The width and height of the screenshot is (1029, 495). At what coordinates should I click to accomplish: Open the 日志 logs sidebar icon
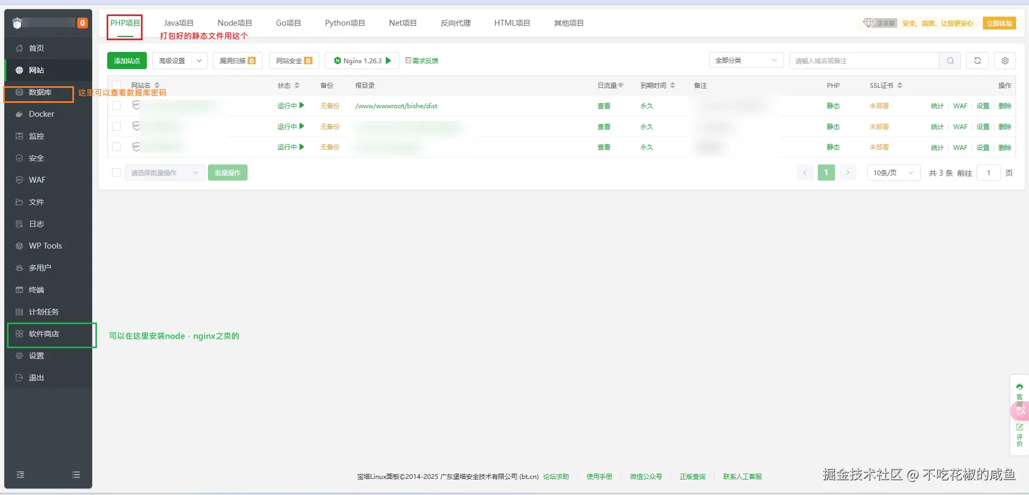click(x=19, y=224)
